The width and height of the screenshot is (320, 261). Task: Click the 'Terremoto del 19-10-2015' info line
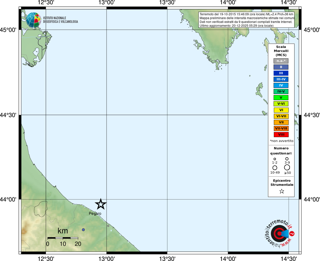coord(246,14)
